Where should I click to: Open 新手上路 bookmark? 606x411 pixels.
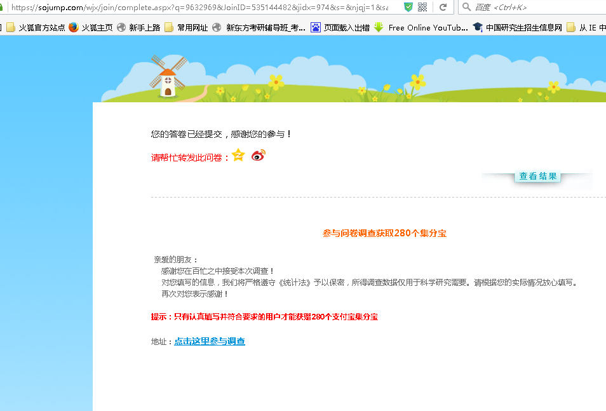click(x=138, y=27)
